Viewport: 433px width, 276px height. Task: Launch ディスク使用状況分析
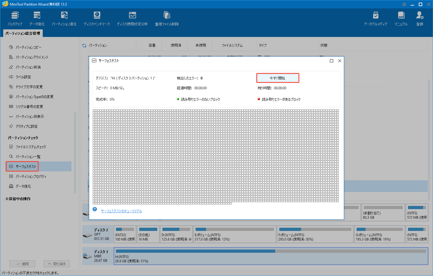pos(132,18)
